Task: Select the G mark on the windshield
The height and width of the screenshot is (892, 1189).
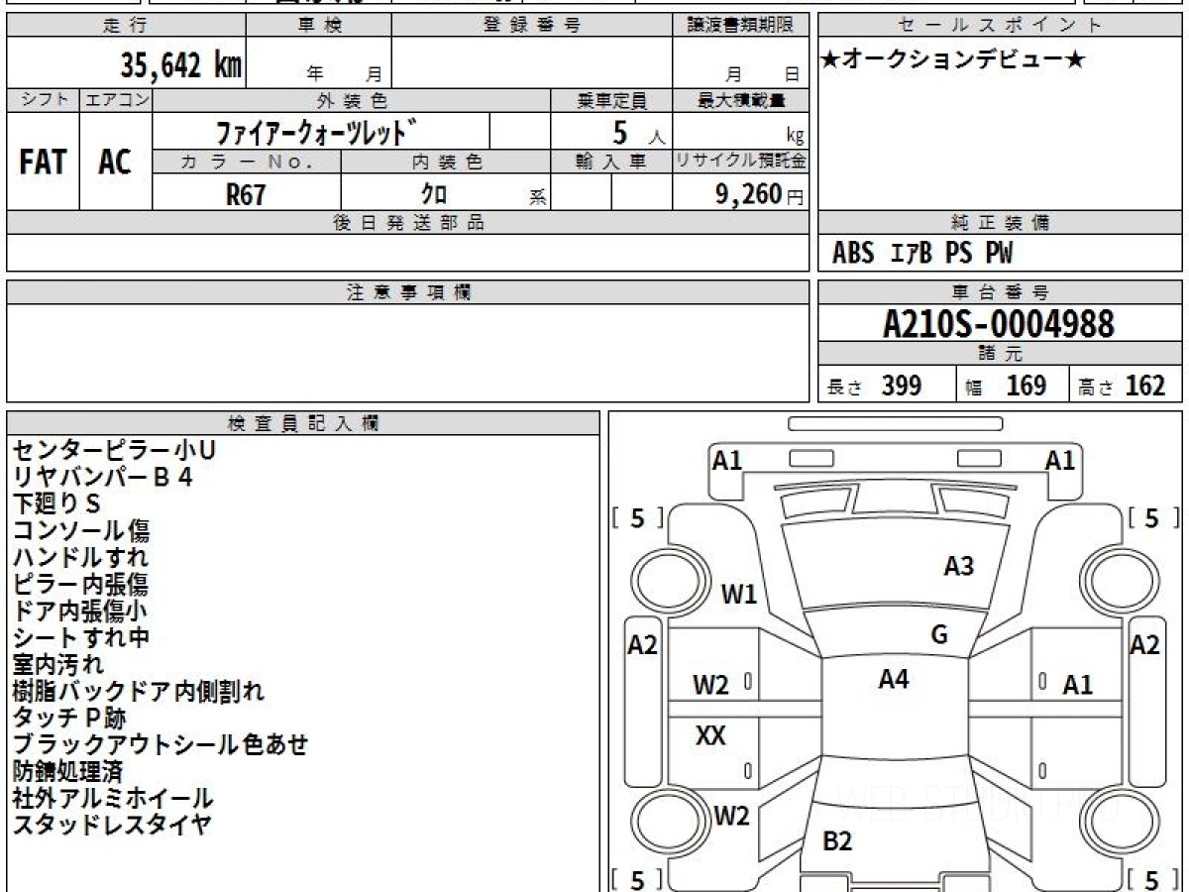Action: 939,635
